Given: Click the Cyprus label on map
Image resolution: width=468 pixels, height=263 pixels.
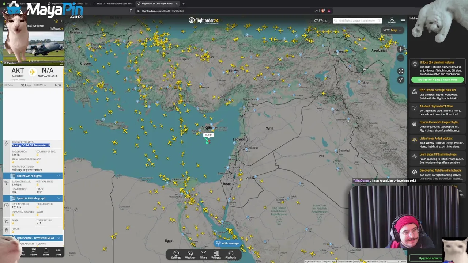Looking at the screenshot, I should point(208,128).
